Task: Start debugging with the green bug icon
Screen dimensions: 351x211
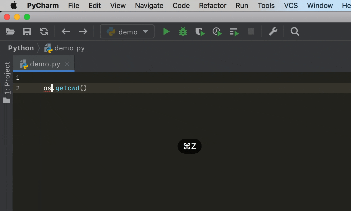Action: (x=183, y=32)
